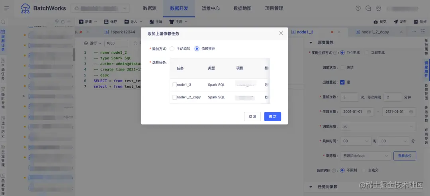Click the 运行 run play icon
Screen dimensions: 430x196
[x=86, y=43]
